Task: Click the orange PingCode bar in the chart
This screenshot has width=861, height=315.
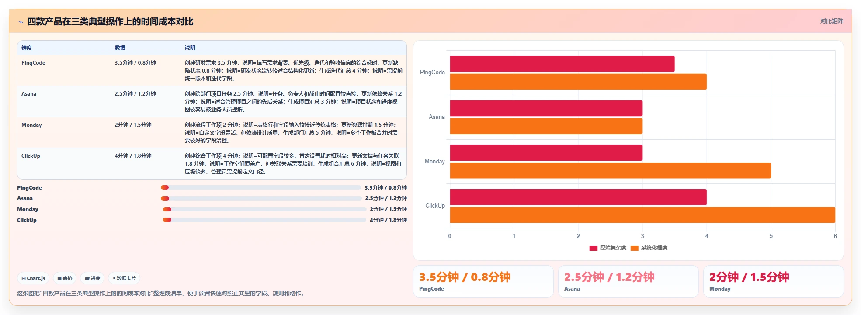Action: pos(578,82)
